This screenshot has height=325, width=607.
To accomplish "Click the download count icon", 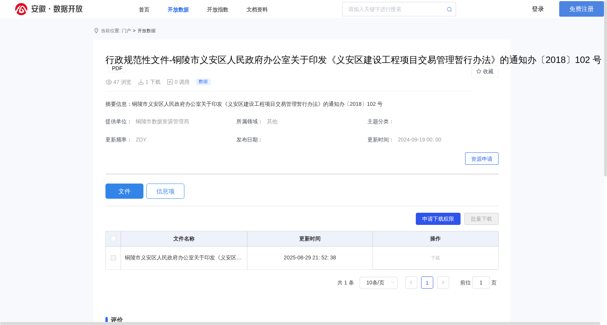I will coord(141,82).
